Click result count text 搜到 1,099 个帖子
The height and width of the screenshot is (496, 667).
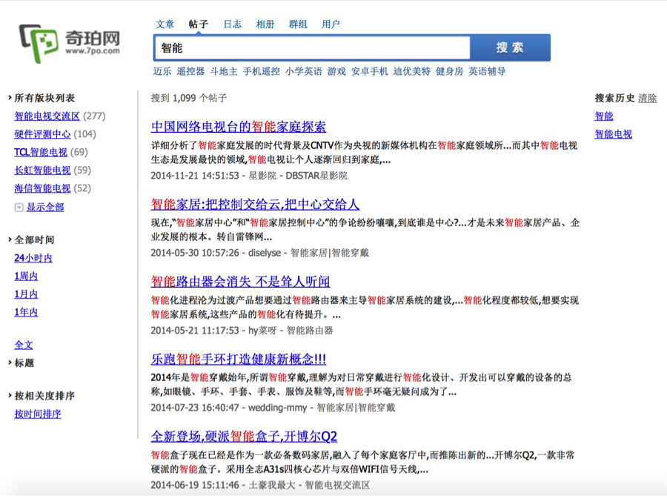189,99
